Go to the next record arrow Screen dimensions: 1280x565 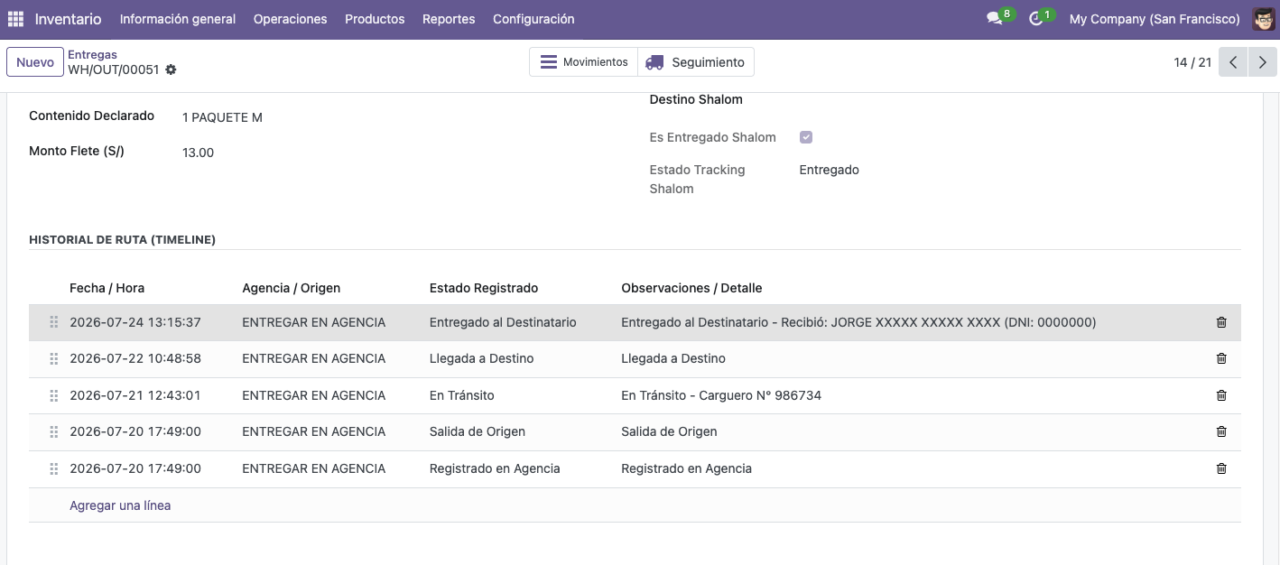click(x=1263, y=62)
